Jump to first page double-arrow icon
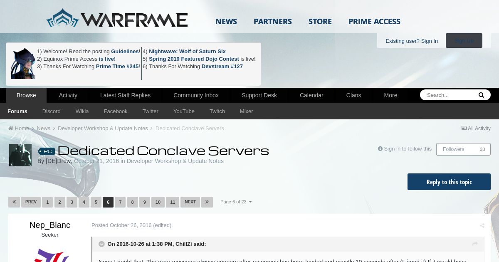 coord(14,202)
